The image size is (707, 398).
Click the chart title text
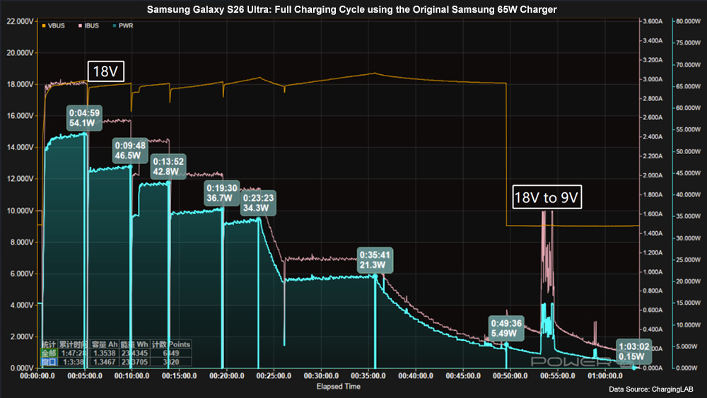(353, 8)
